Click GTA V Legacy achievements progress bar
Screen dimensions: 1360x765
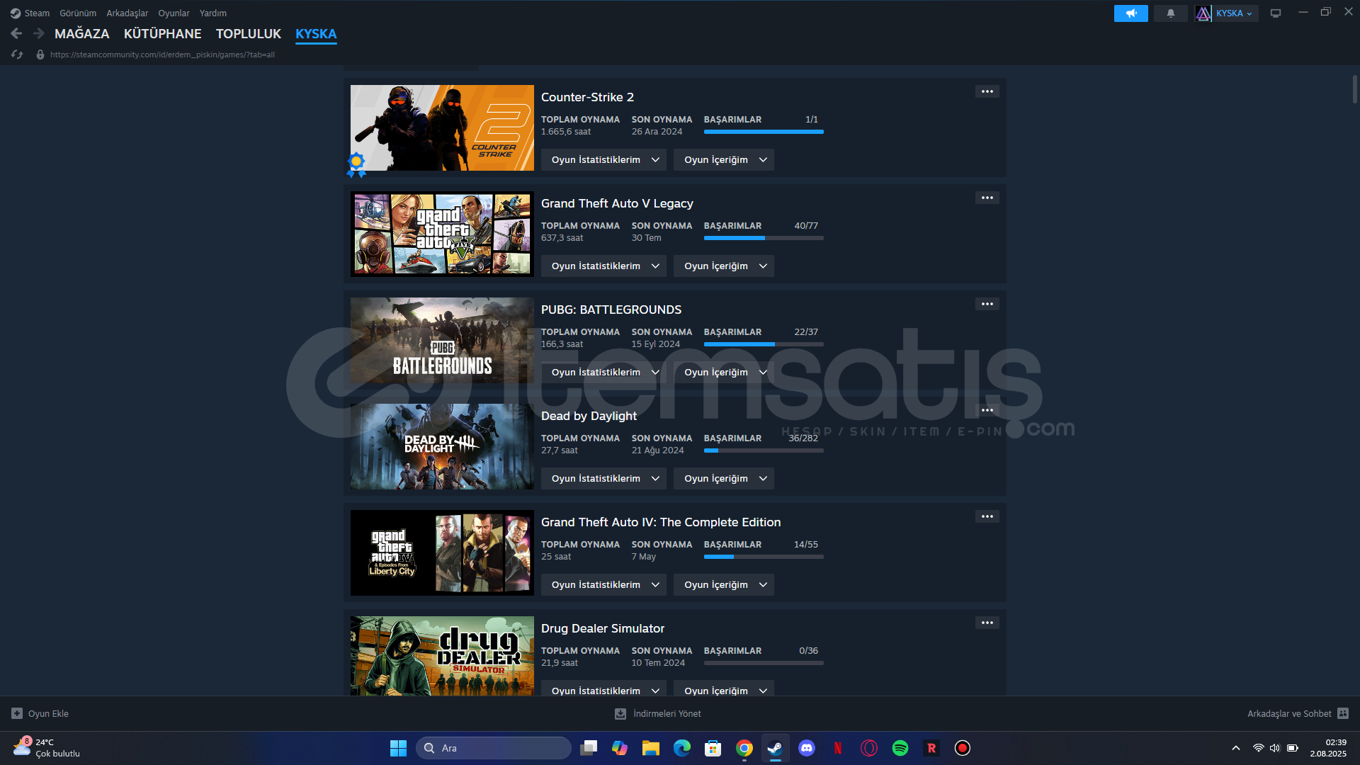pyautogui.click(x=764, y=238)
